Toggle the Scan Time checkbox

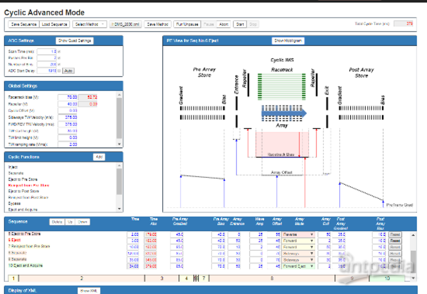[x=59, y=51]
